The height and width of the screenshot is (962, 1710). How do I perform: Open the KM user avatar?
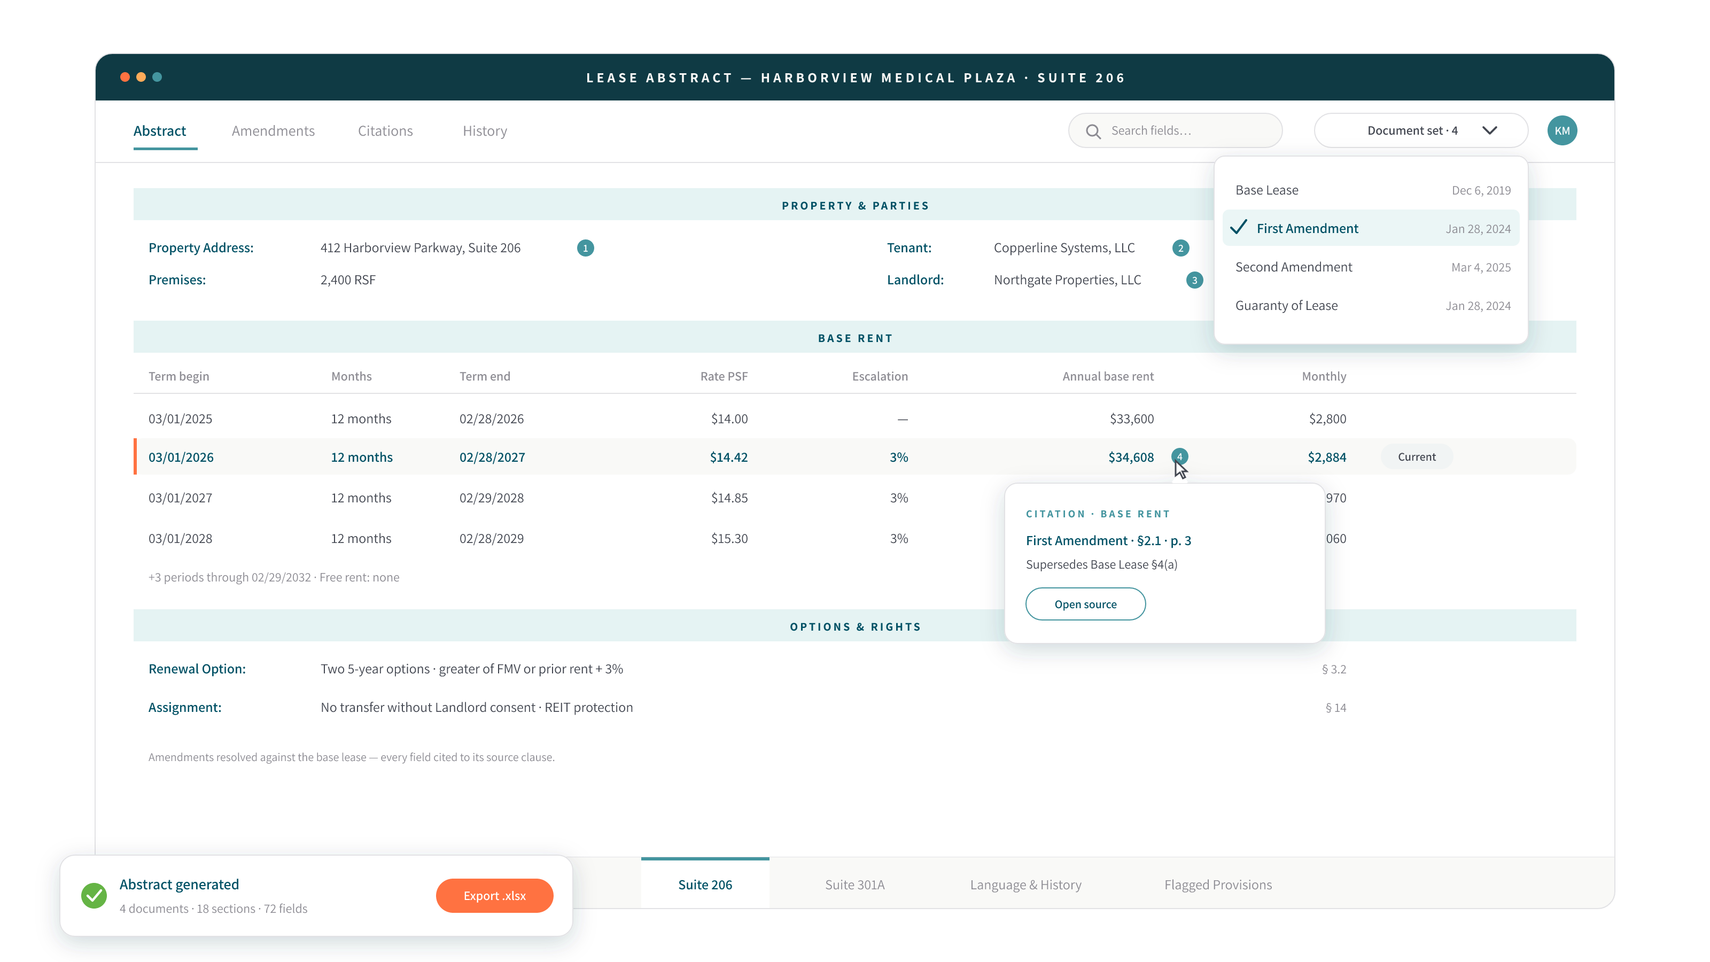click(x=1562, y=131)
